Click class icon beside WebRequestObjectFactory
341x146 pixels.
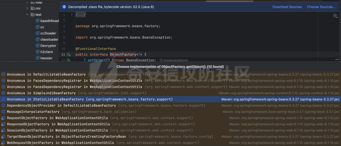click(x=3, y=143)
